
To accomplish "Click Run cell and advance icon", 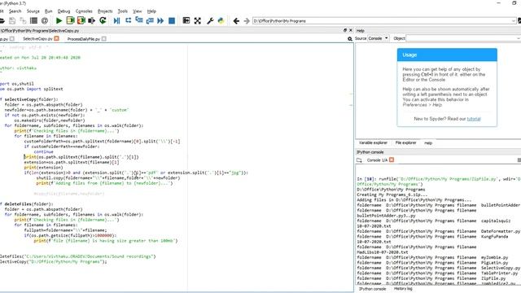I will tap(81, 20).
